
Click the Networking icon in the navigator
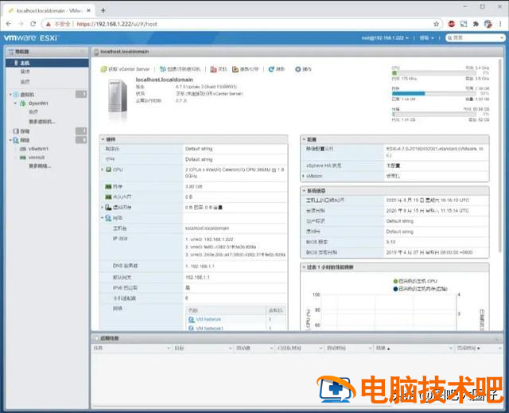point(16,140)
